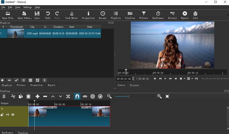Add source to playlist with plus button
The image size is (229, 134).
click(x=2, y=80)
